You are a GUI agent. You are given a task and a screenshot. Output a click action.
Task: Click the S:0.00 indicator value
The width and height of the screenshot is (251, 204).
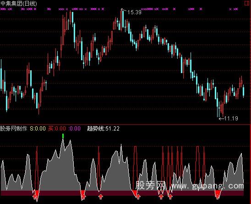point(38,129)
